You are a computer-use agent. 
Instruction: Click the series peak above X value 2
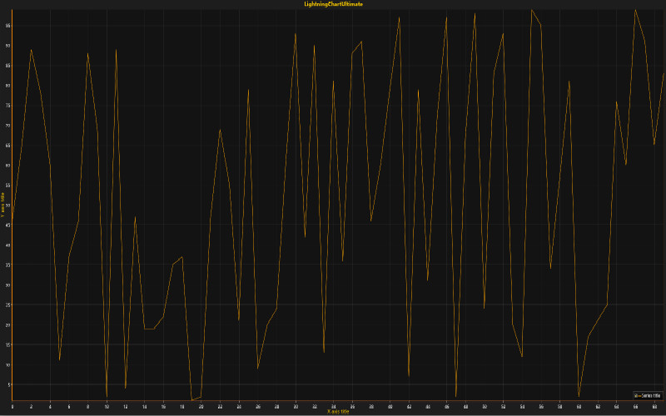pos(31,50)
